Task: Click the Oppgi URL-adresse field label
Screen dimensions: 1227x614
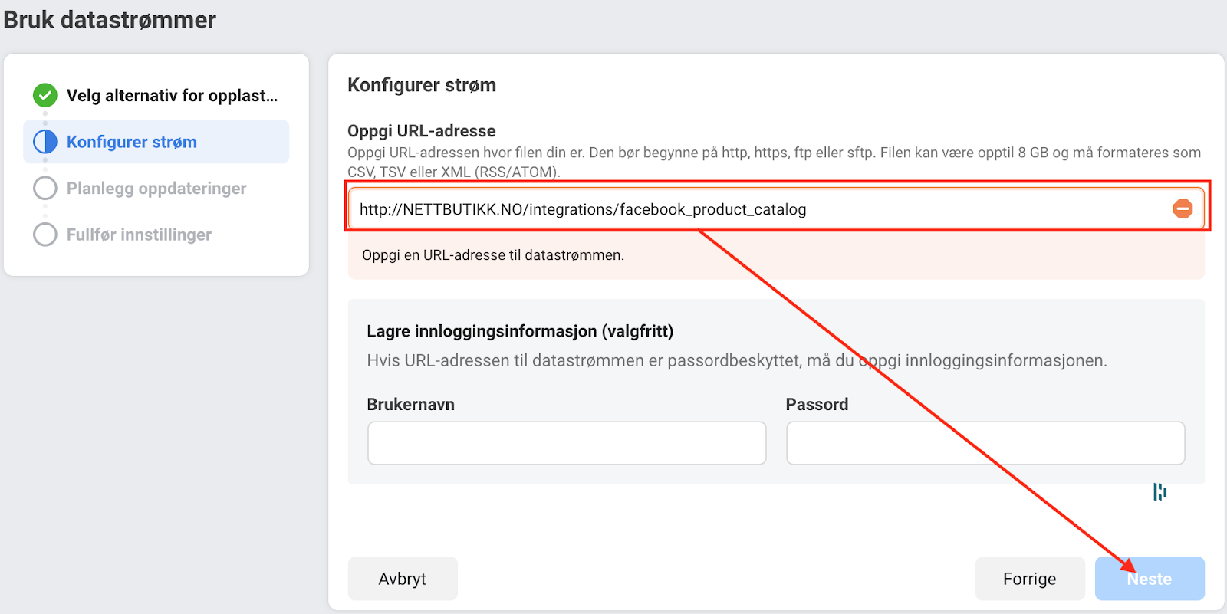Action: (x=422, y=131)
